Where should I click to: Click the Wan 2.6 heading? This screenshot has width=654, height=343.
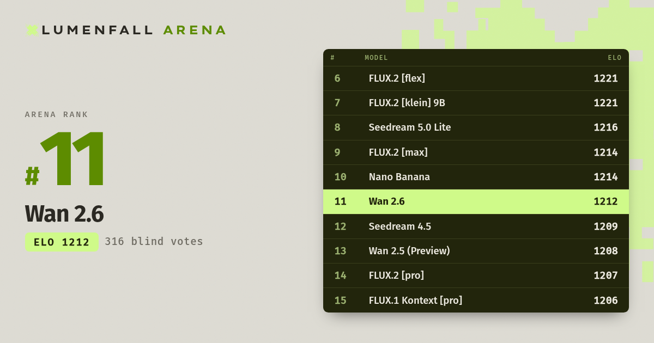point(64,214)
